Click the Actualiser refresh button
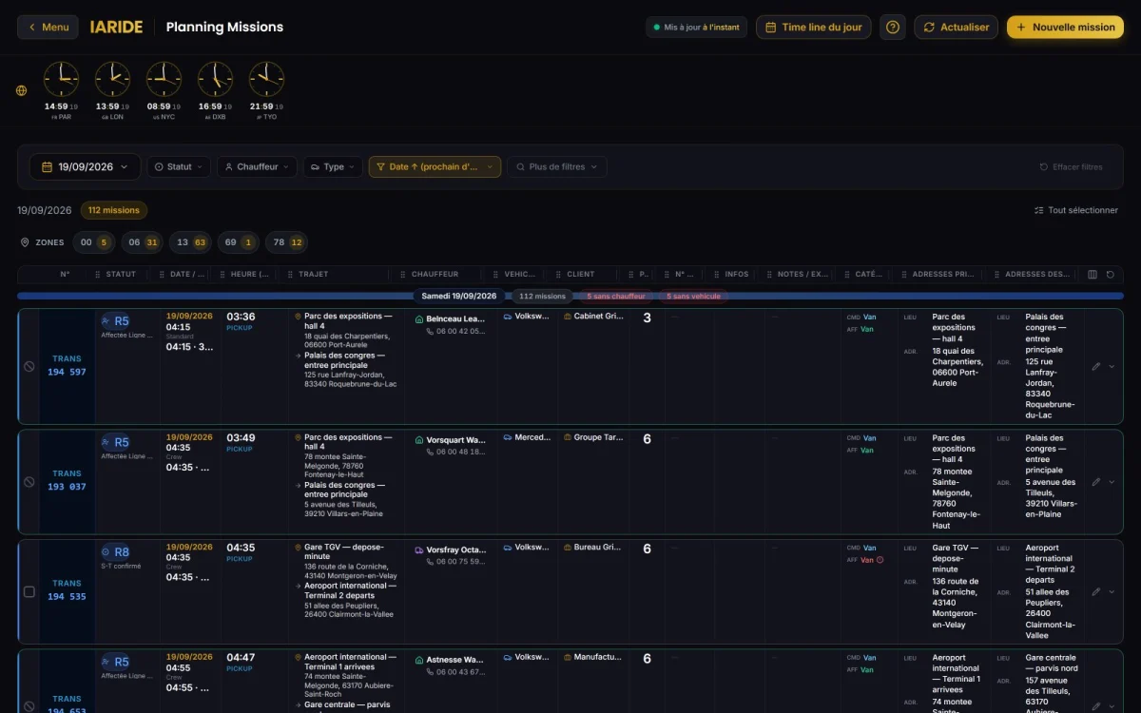The height and width of the screenshot is (713, 1141). [956, 28]
